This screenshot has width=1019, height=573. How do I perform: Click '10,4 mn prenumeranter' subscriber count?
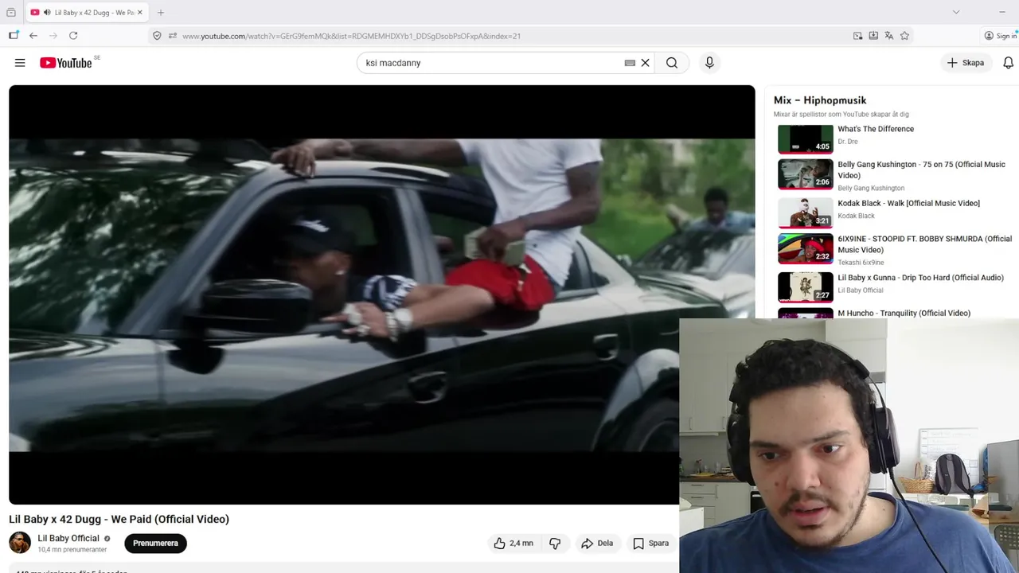coord(72,550)
